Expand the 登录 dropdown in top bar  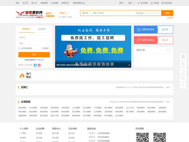coord(122,3)
